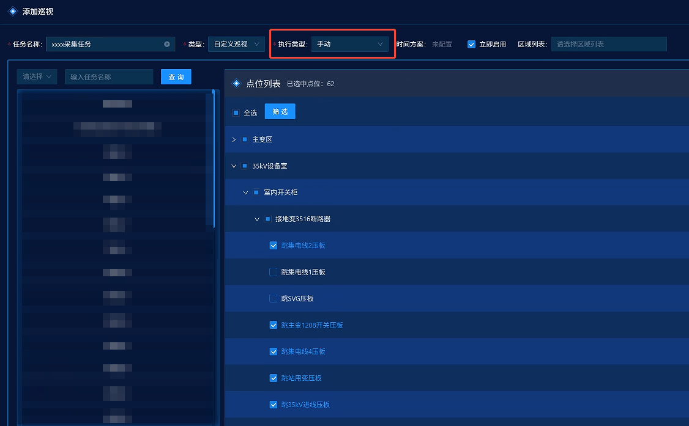Click the 查询 button
This screenshot has height=426, width=689.
point(176,77)
